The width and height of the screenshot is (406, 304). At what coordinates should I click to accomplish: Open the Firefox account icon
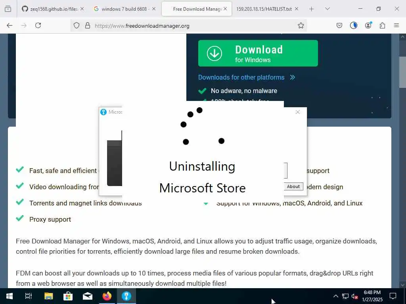[368, 25]
